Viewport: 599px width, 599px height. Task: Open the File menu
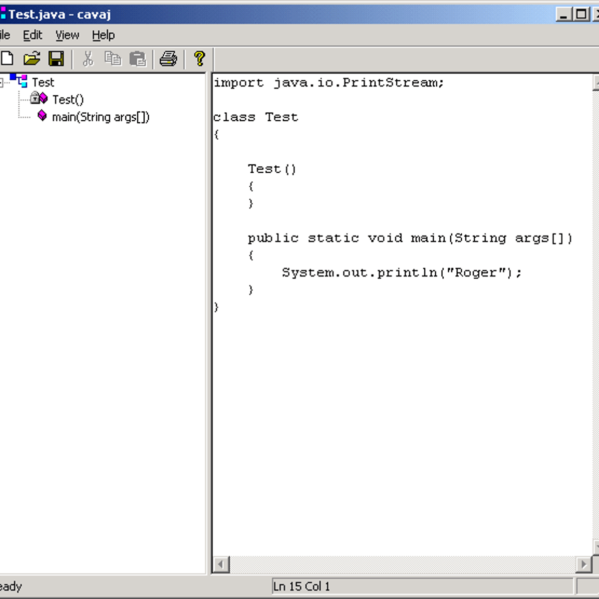4,35
